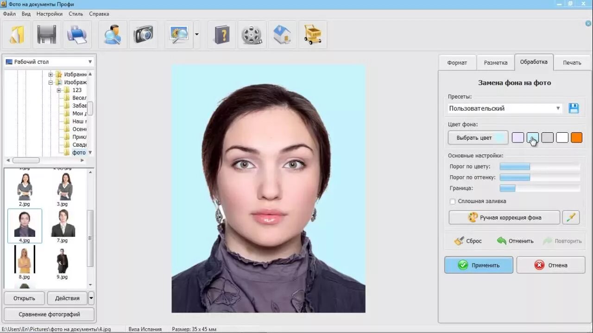Image resolution: width=593 pixels, height=333 pixels.
Task: Open the arrow dropdown beside Действия
Action: pyautogui.click(x=91, y=298)
